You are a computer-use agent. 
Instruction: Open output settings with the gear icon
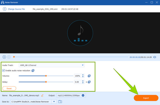[83, 95]
